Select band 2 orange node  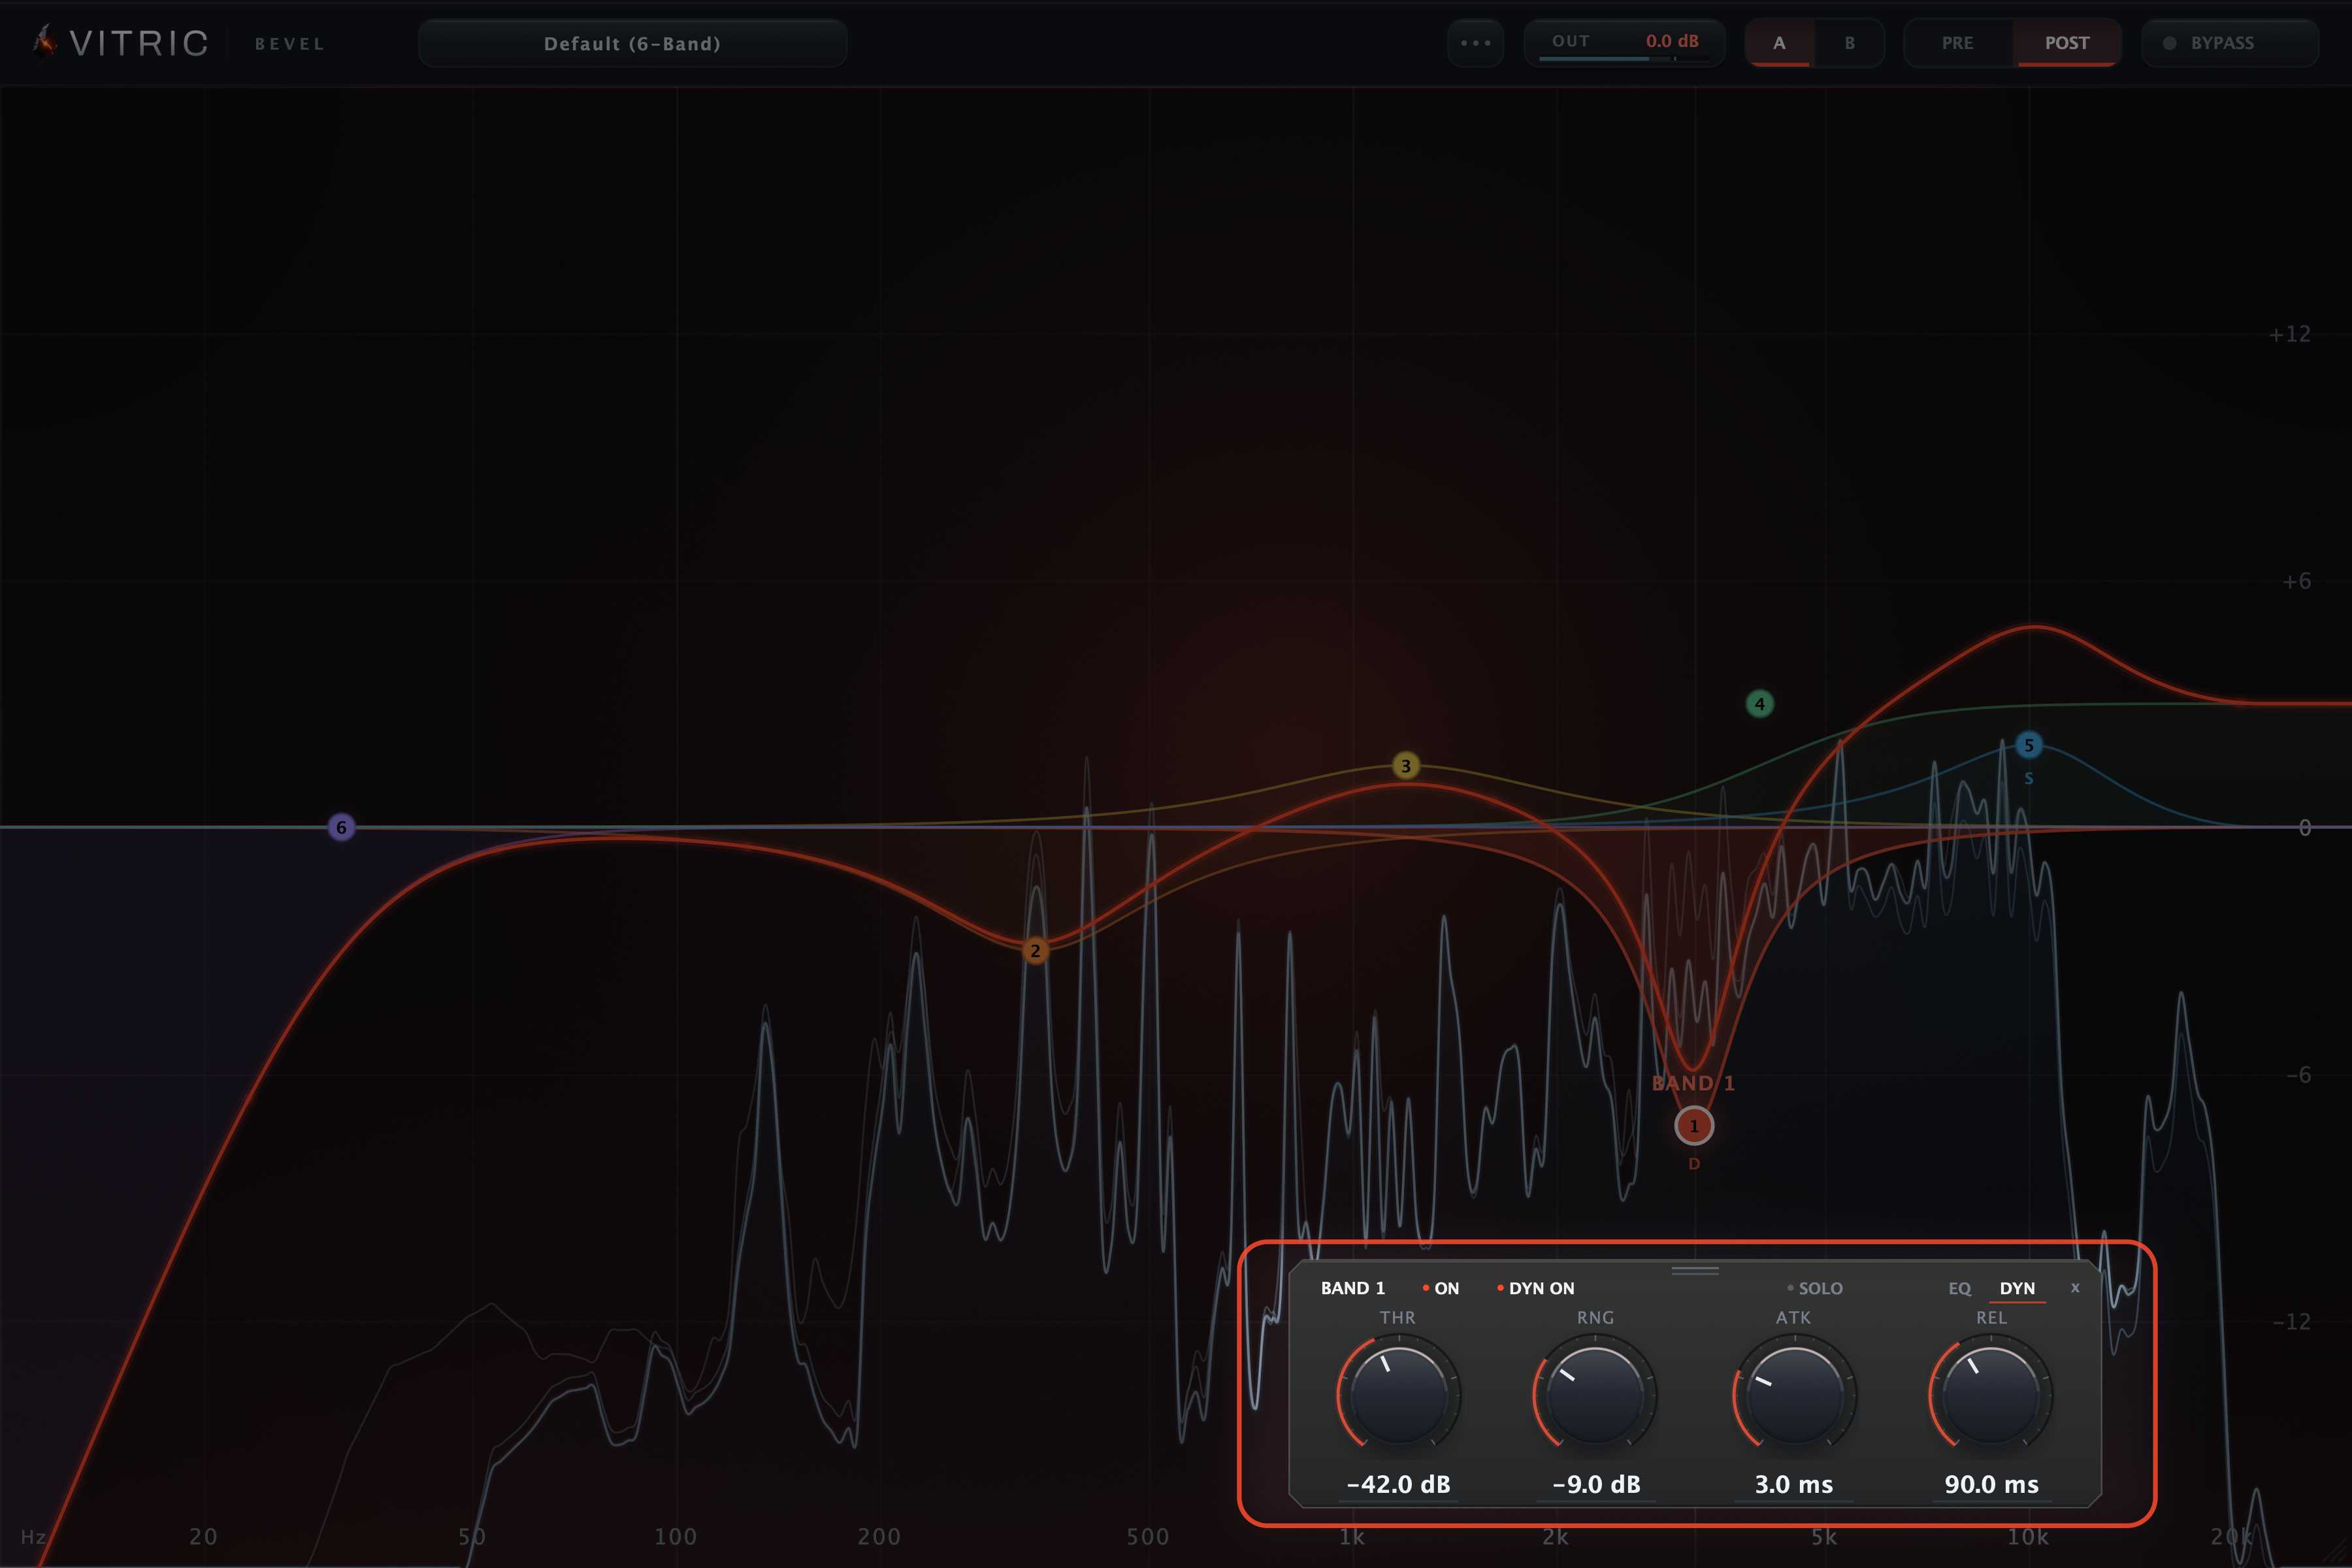(1035, 950)
